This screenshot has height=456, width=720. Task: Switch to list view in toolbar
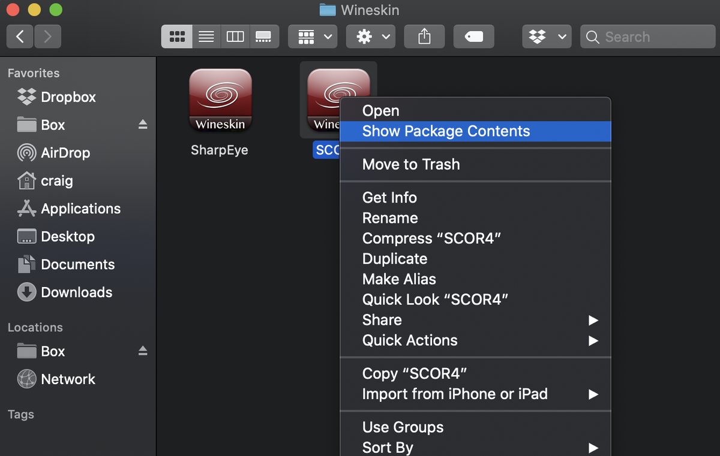click(206, 37)
